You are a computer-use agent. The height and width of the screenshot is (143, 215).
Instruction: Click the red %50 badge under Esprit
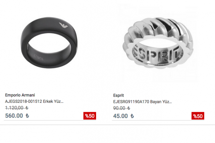(x=198, y=116)
